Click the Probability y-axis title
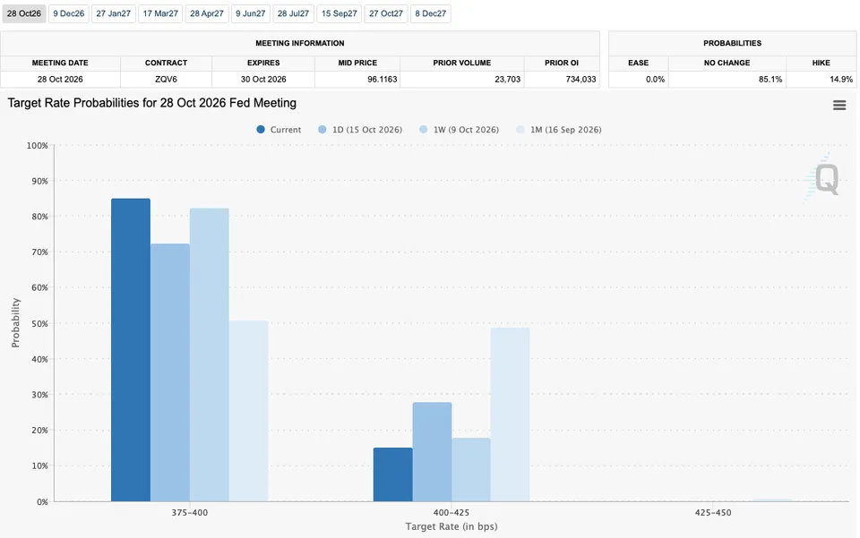The width and height of the screenshot is (860, 538). pyautogui.click(x=15, y=322)
